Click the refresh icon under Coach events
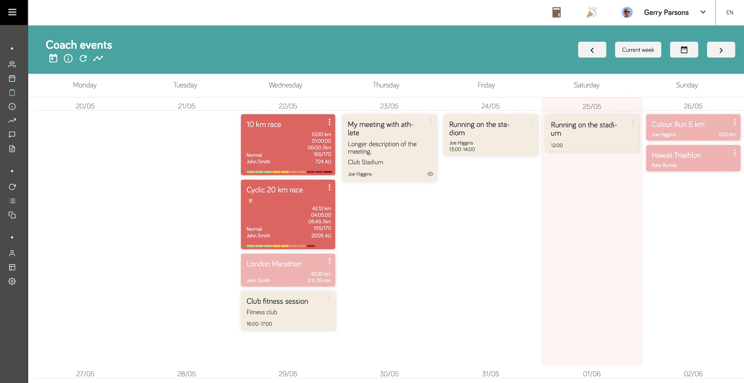The height and width of the screenshot is (383, 744). tap(83, 58)
